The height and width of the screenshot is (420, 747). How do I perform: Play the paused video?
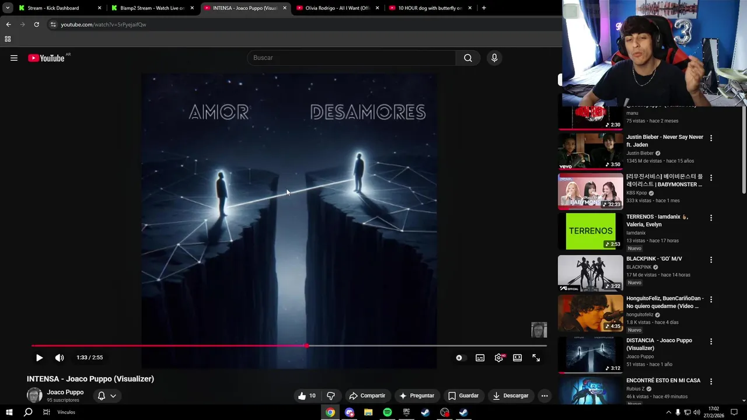click(39, 358)
